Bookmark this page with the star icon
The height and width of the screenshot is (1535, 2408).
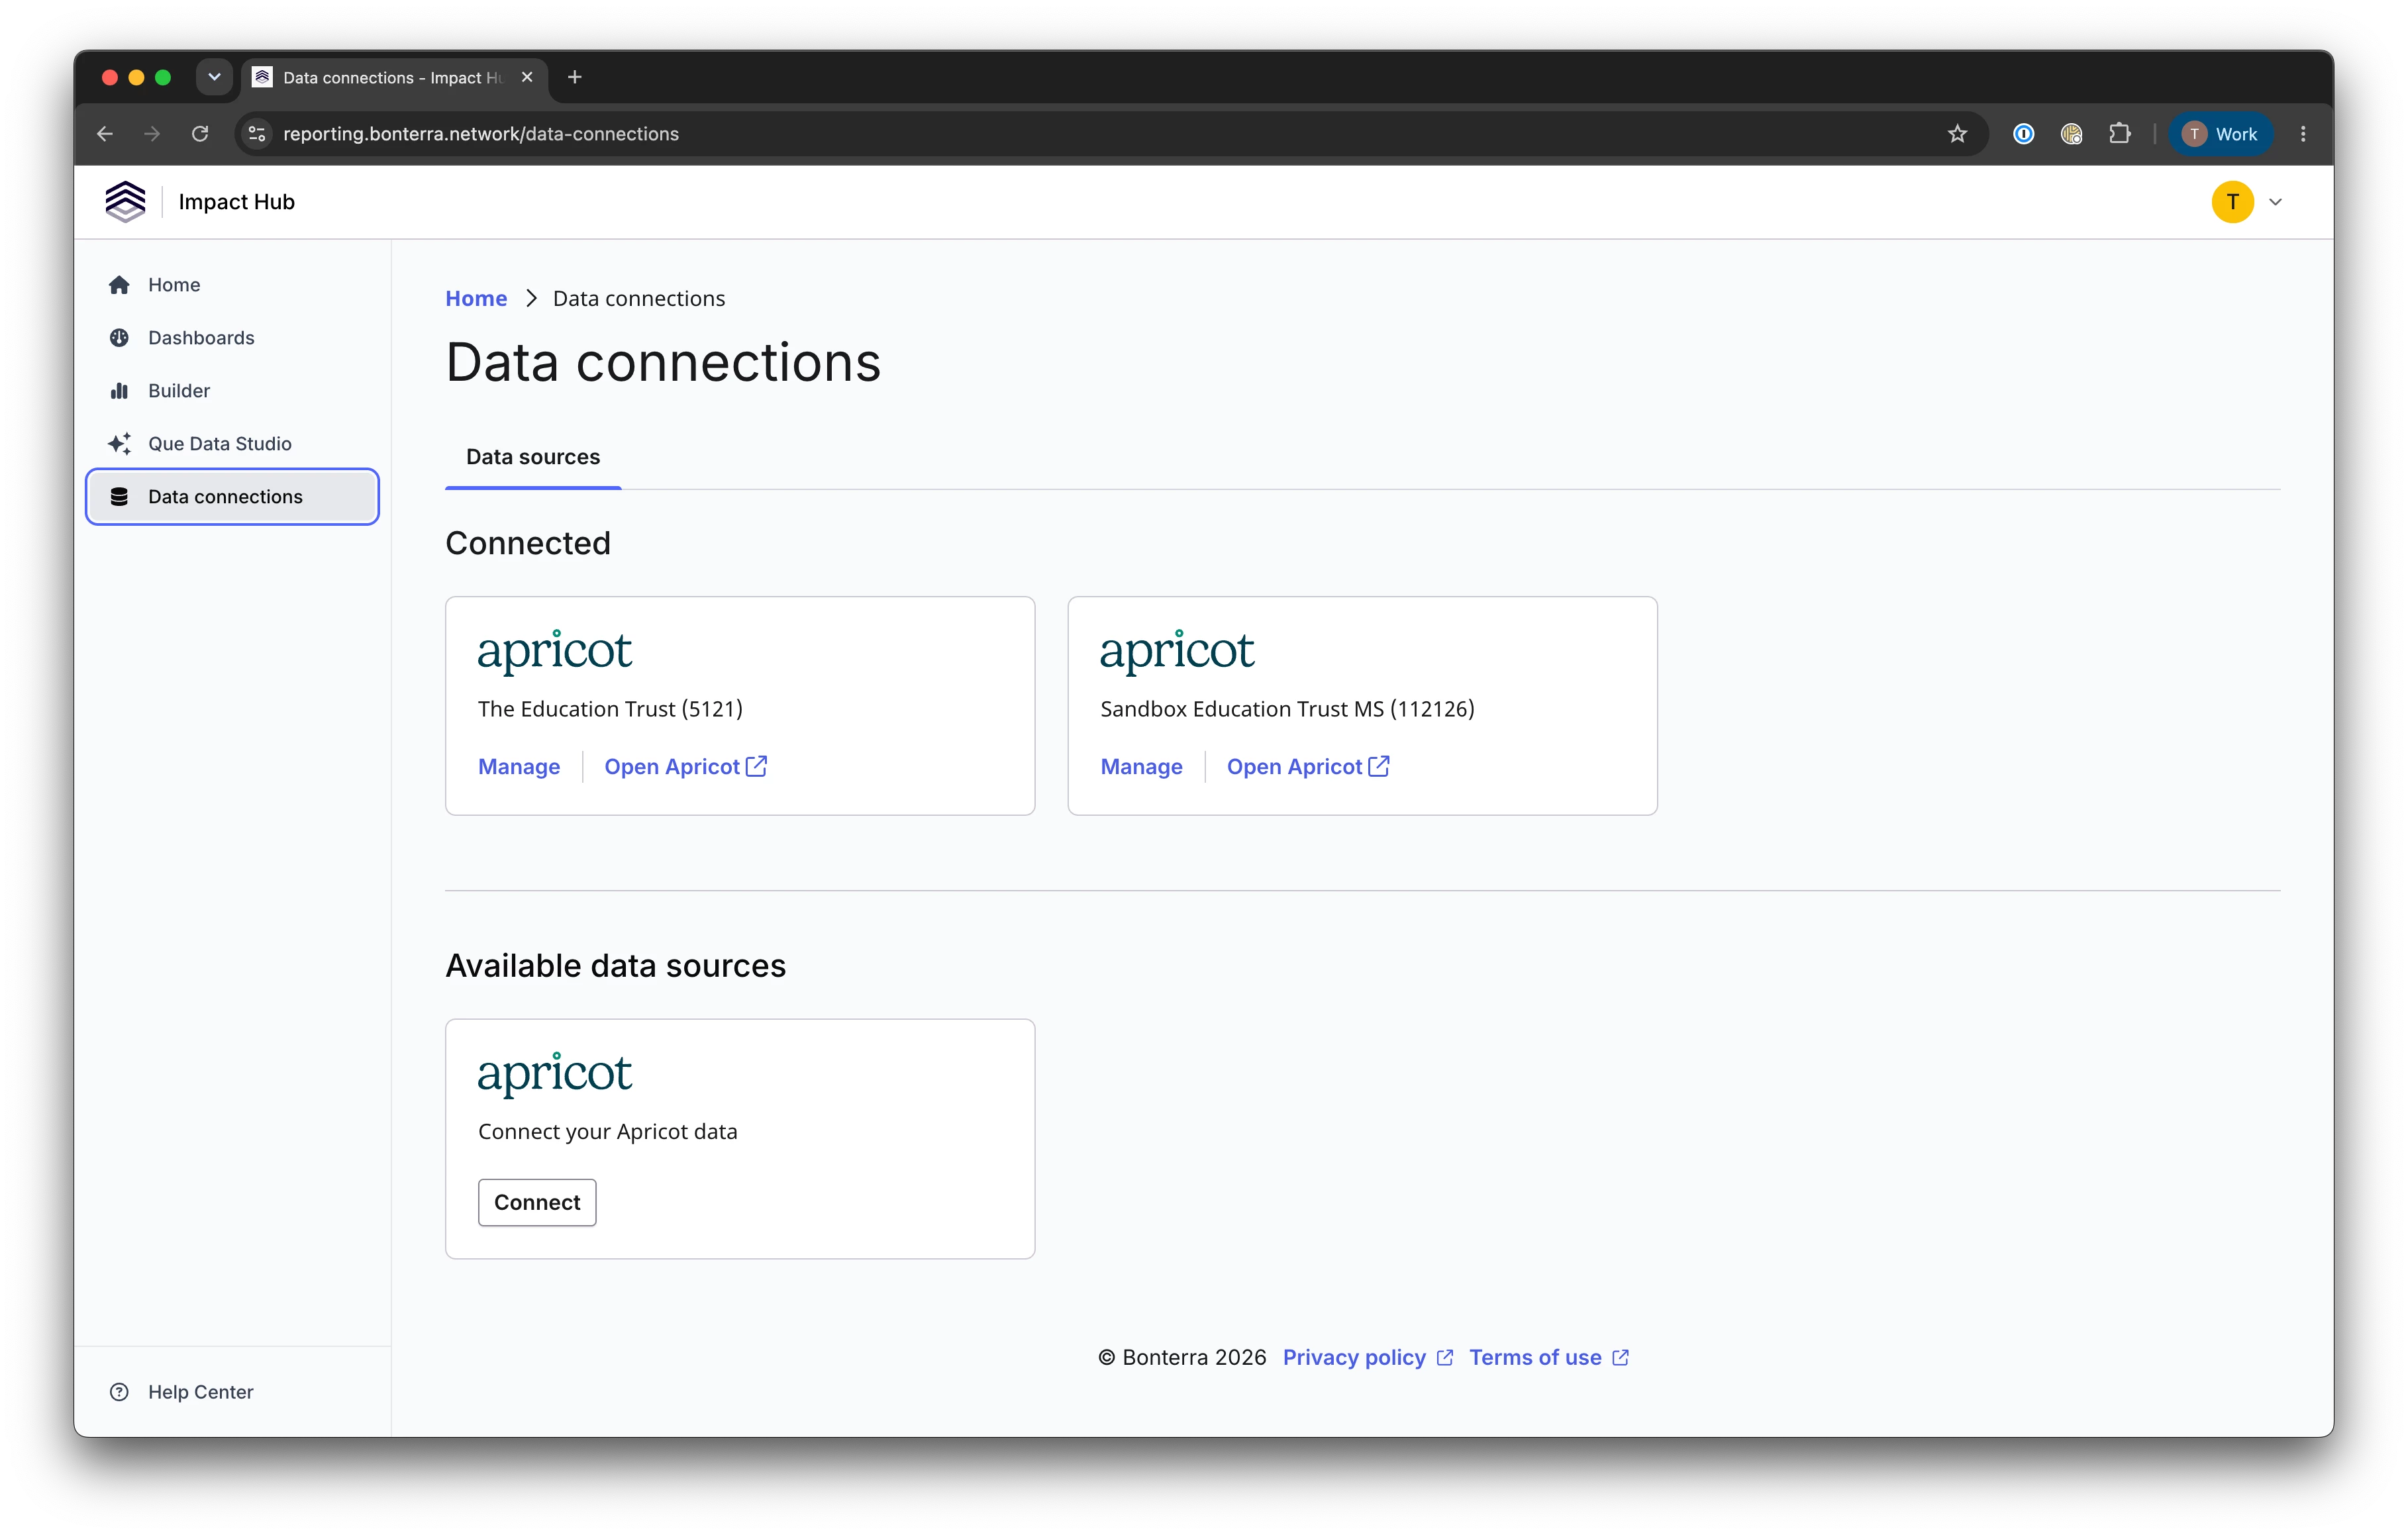[x=1957, y=134]
